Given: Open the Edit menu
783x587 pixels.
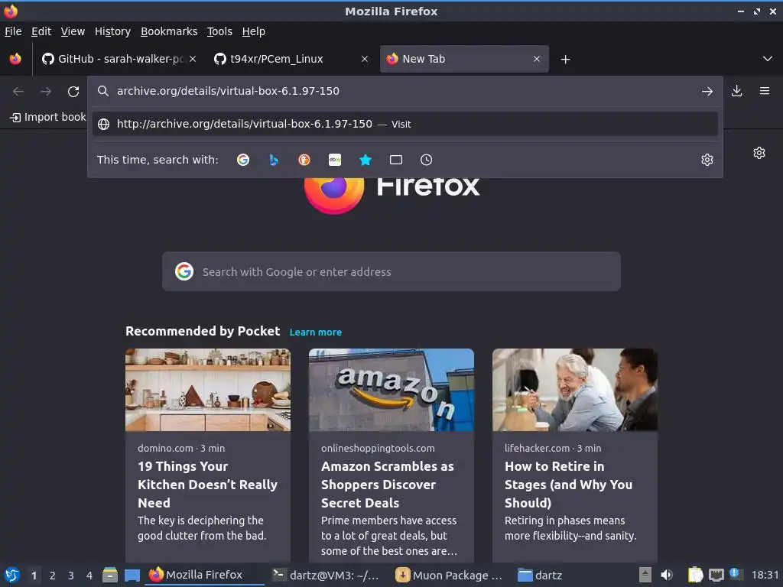Looking at the screenshot, I should 41,31.
